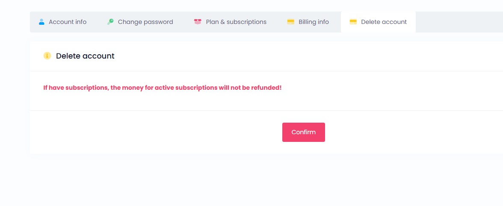Go to Plan & subscriptions tab
Image resolution: width=503 pixels, height=206 pixels.
coord(230,22)
